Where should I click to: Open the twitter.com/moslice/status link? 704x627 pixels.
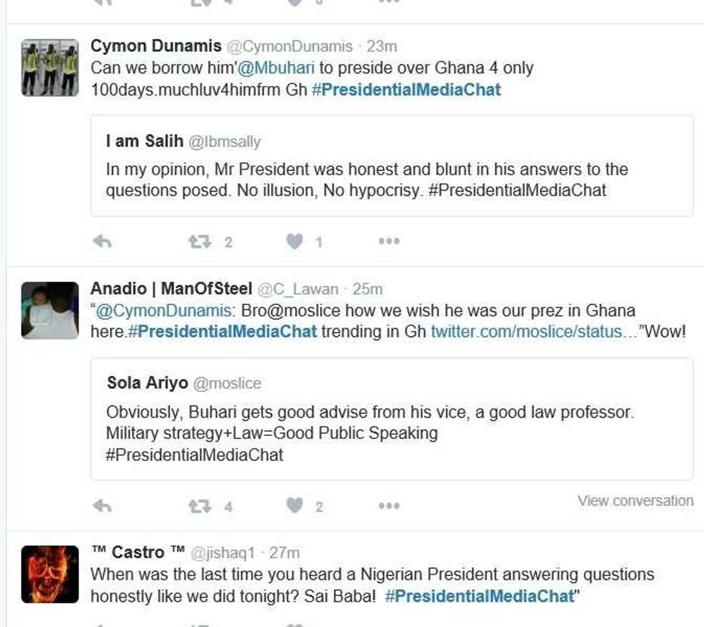click(x=533, y=331)
